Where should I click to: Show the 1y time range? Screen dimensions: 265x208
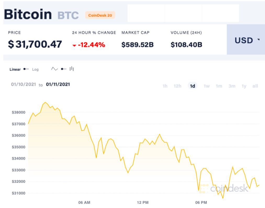pos(244,86)
